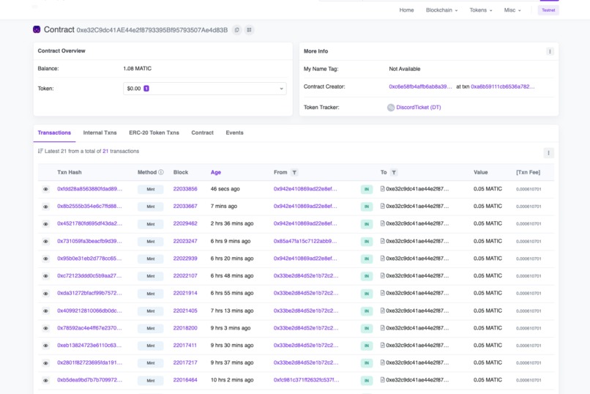Click the Value column header
Viewport: 590px width, 394px height.
click(x=480, y=172)
